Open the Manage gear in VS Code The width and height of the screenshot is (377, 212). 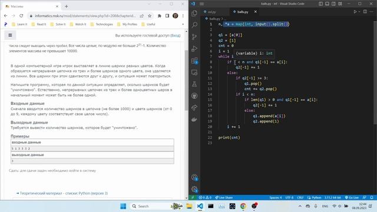[x=194, y=189]
